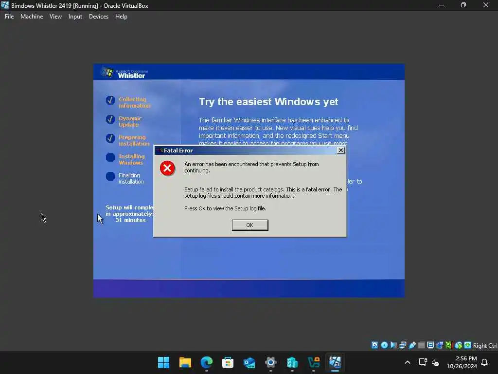Click the red error icon in dialog
The height and width of the screenshot is (374, 498).
[x=167, y=168]
